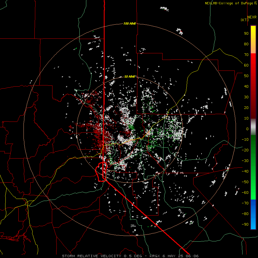
Task: Select the 0 value on the velocity scale
Action: tap(247, 129)
